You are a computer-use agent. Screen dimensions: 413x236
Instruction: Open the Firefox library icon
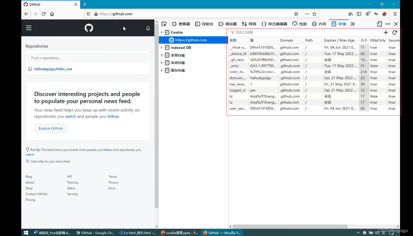(x=351, y=14)
